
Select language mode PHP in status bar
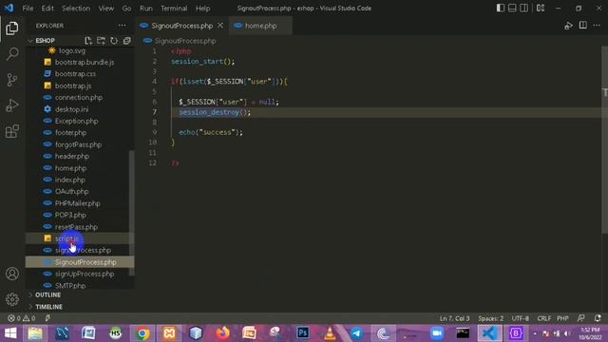pos(562,318)
